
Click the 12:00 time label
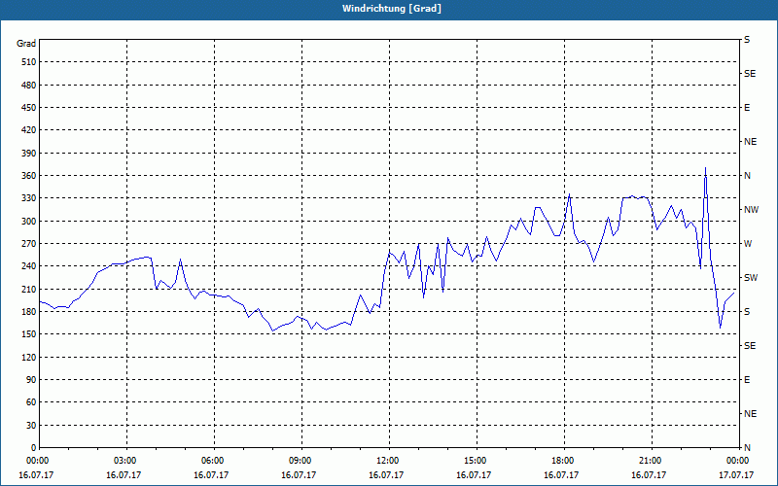[389, 460]
